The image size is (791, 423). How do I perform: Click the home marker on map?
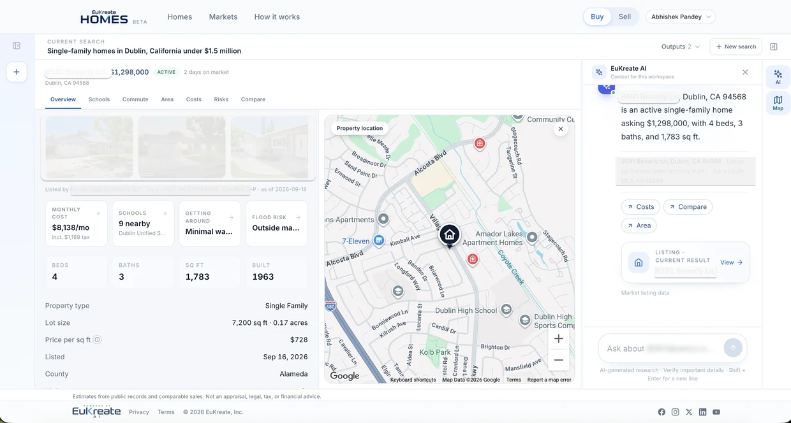[450, 235]
